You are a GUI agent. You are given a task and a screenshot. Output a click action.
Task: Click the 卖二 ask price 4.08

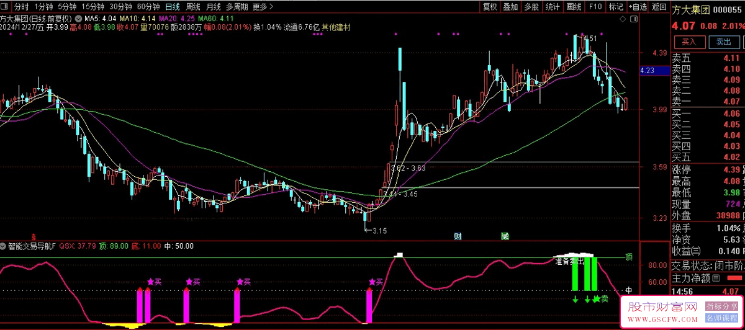[x=731, y=91]
